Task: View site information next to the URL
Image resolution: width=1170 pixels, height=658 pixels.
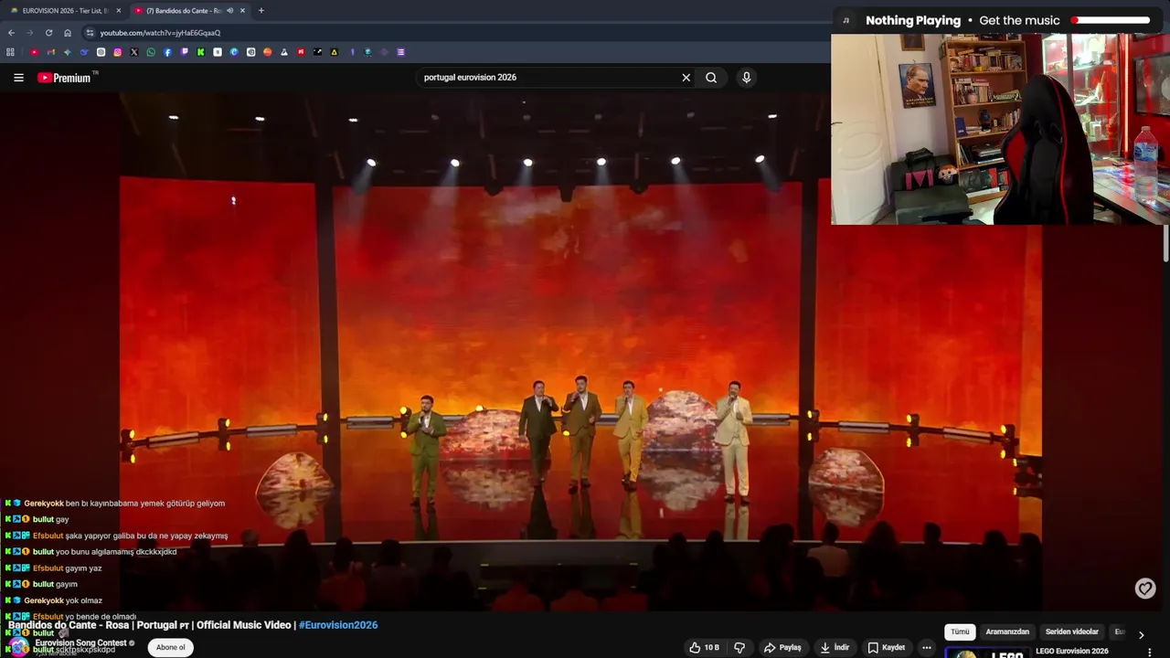Action: point(90,33)
